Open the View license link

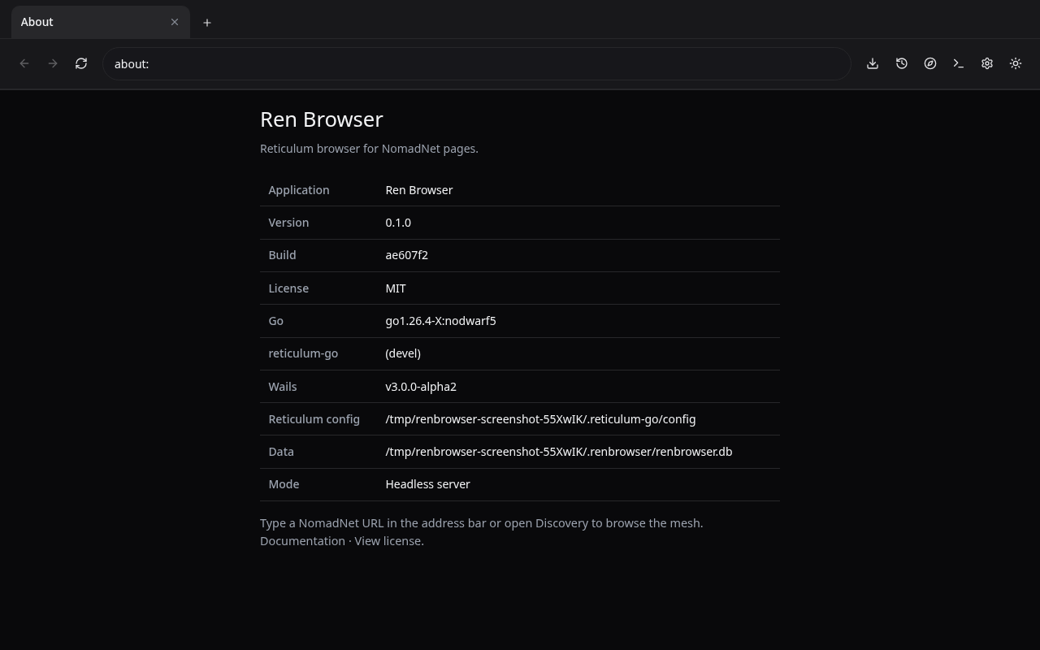pos(388,541)
